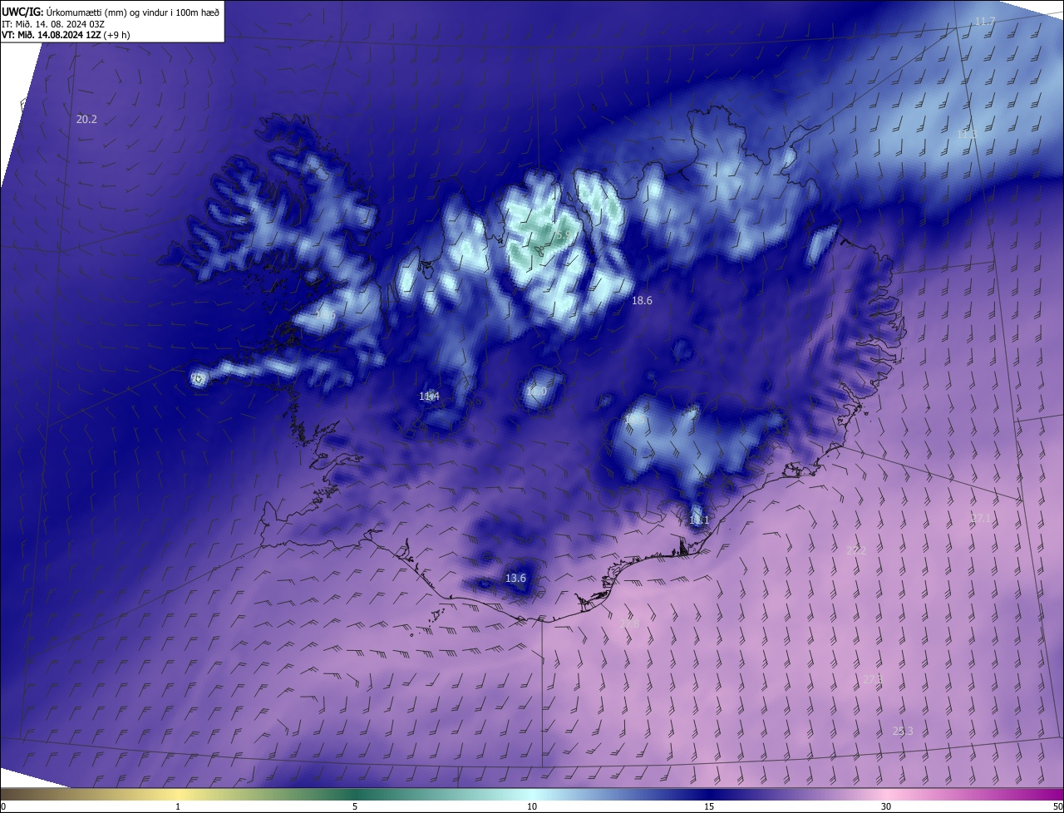The image size is (1064, 813).
Task: Click the valid time line 'VT: Mið. 14.08.2024 12Z (+9 h)'
Action: (66, 35)
